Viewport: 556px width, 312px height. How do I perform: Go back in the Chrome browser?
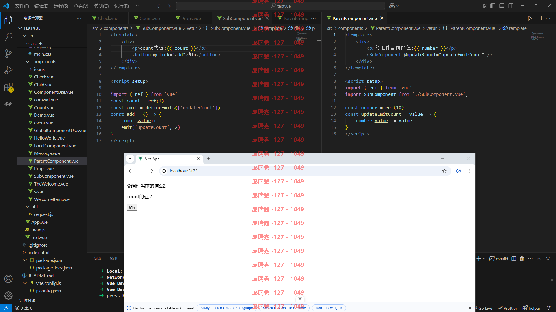click(131, 171)
